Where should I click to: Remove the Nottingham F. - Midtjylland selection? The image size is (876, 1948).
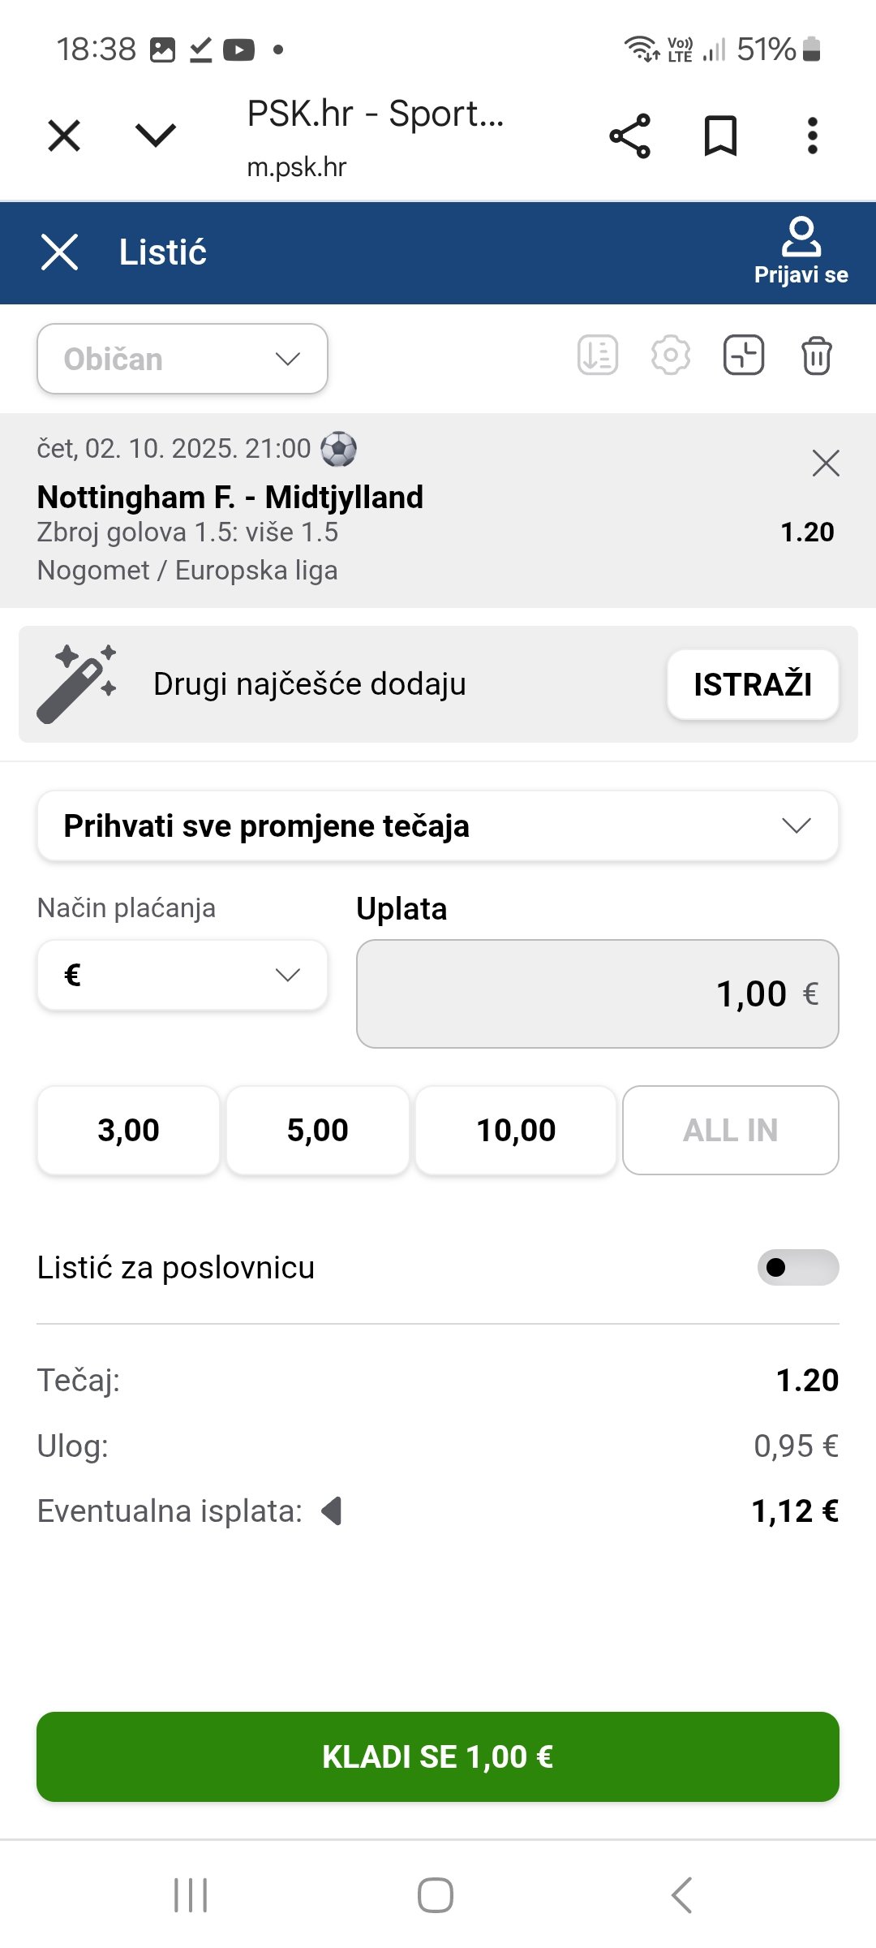(826, 463)
